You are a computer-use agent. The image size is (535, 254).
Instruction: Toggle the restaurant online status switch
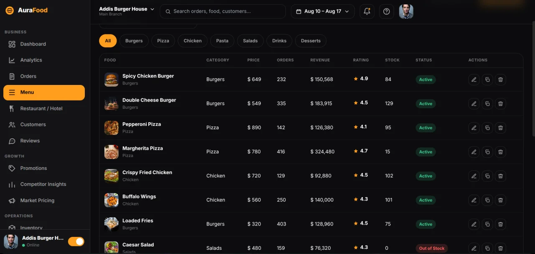point(76,241)
